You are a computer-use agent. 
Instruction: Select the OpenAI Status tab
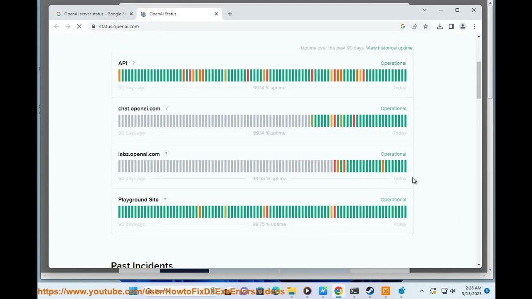(179, 14)
